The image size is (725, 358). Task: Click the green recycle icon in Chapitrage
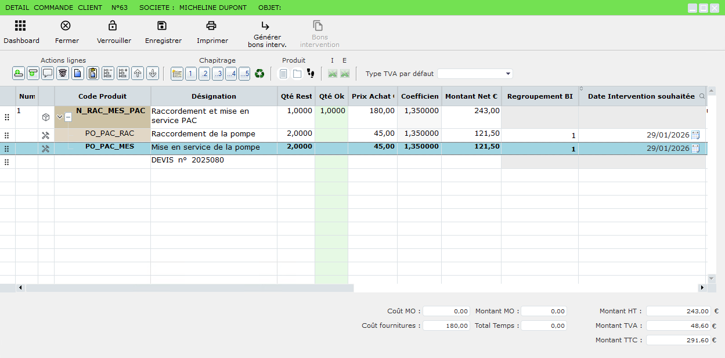pos(259,74)
